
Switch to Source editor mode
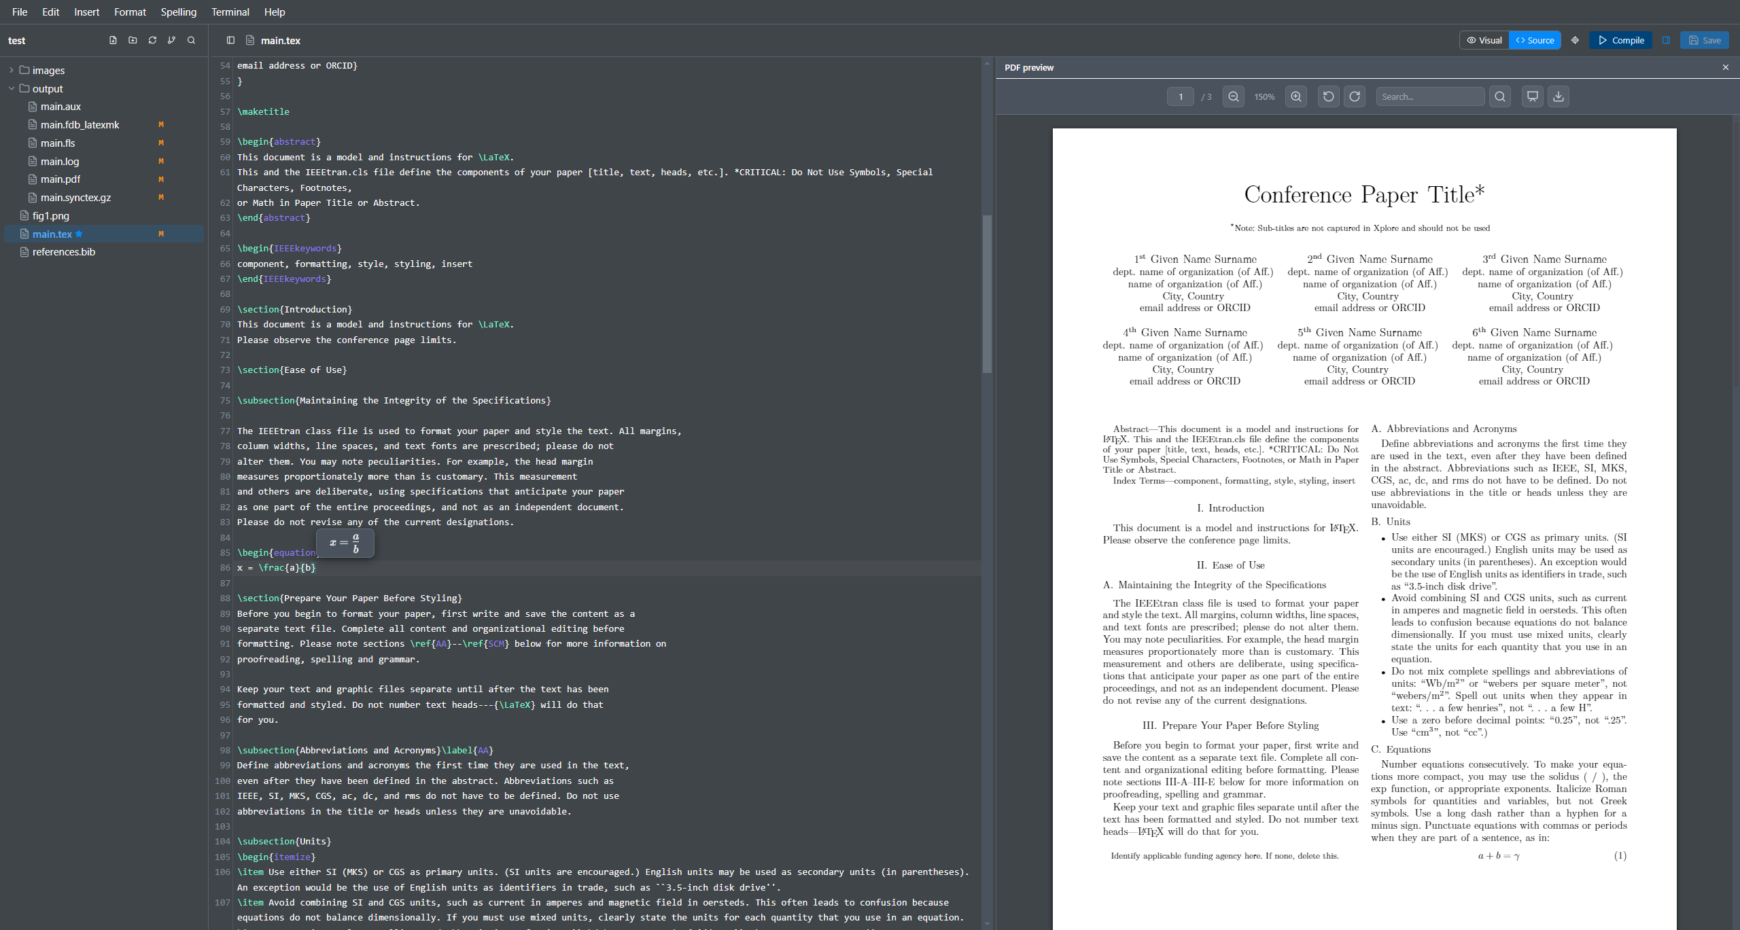tap(1535, 40)
